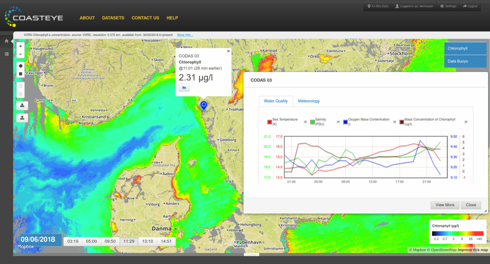Click the upload tool on the map
This screenshot has height=264, width=490.
point(22,118)
